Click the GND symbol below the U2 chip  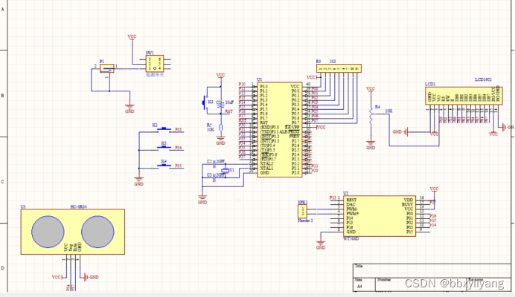321,244
